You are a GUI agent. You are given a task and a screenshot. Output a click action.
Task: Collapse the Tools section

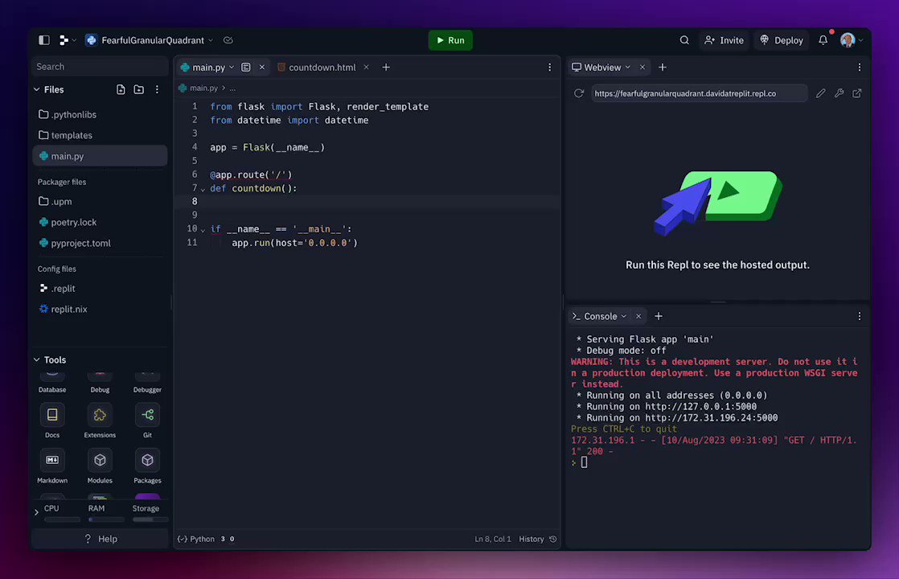coord(37,360)
